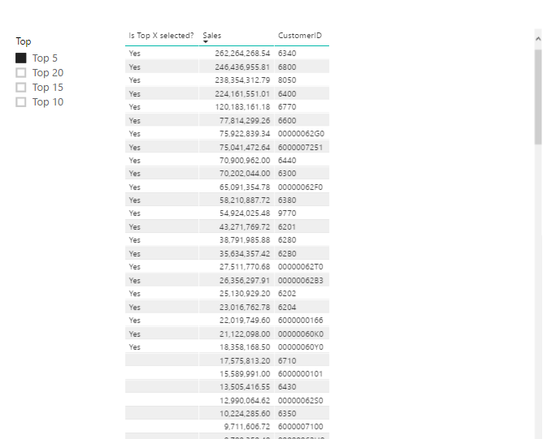The width and height of the screenshot is (560, 439).
Task: Click CustomerID cell 6300
Action: pyautogui.click(x=287, y=174)
